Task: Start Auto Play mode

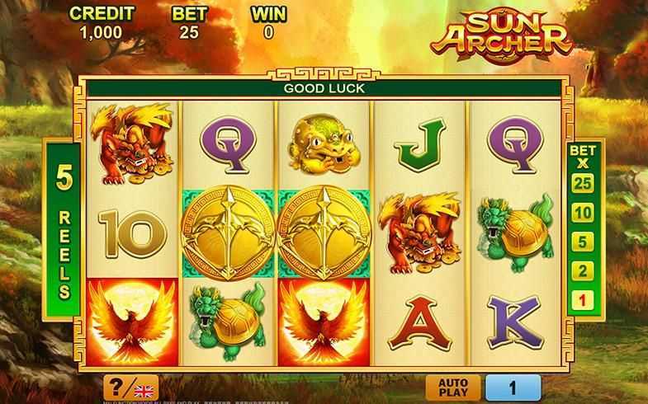Action: [x=453, y=388]
